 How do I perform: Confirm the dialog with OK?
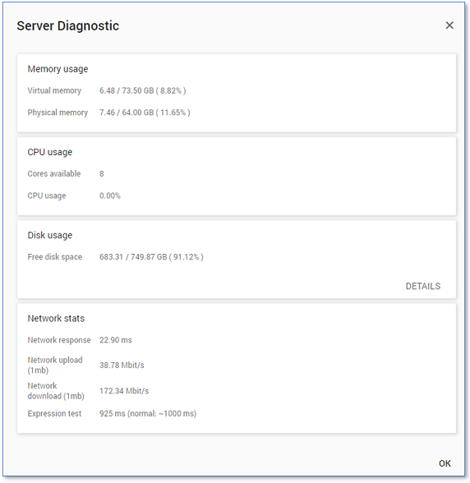pyautogui.click(x=445, y=463)
